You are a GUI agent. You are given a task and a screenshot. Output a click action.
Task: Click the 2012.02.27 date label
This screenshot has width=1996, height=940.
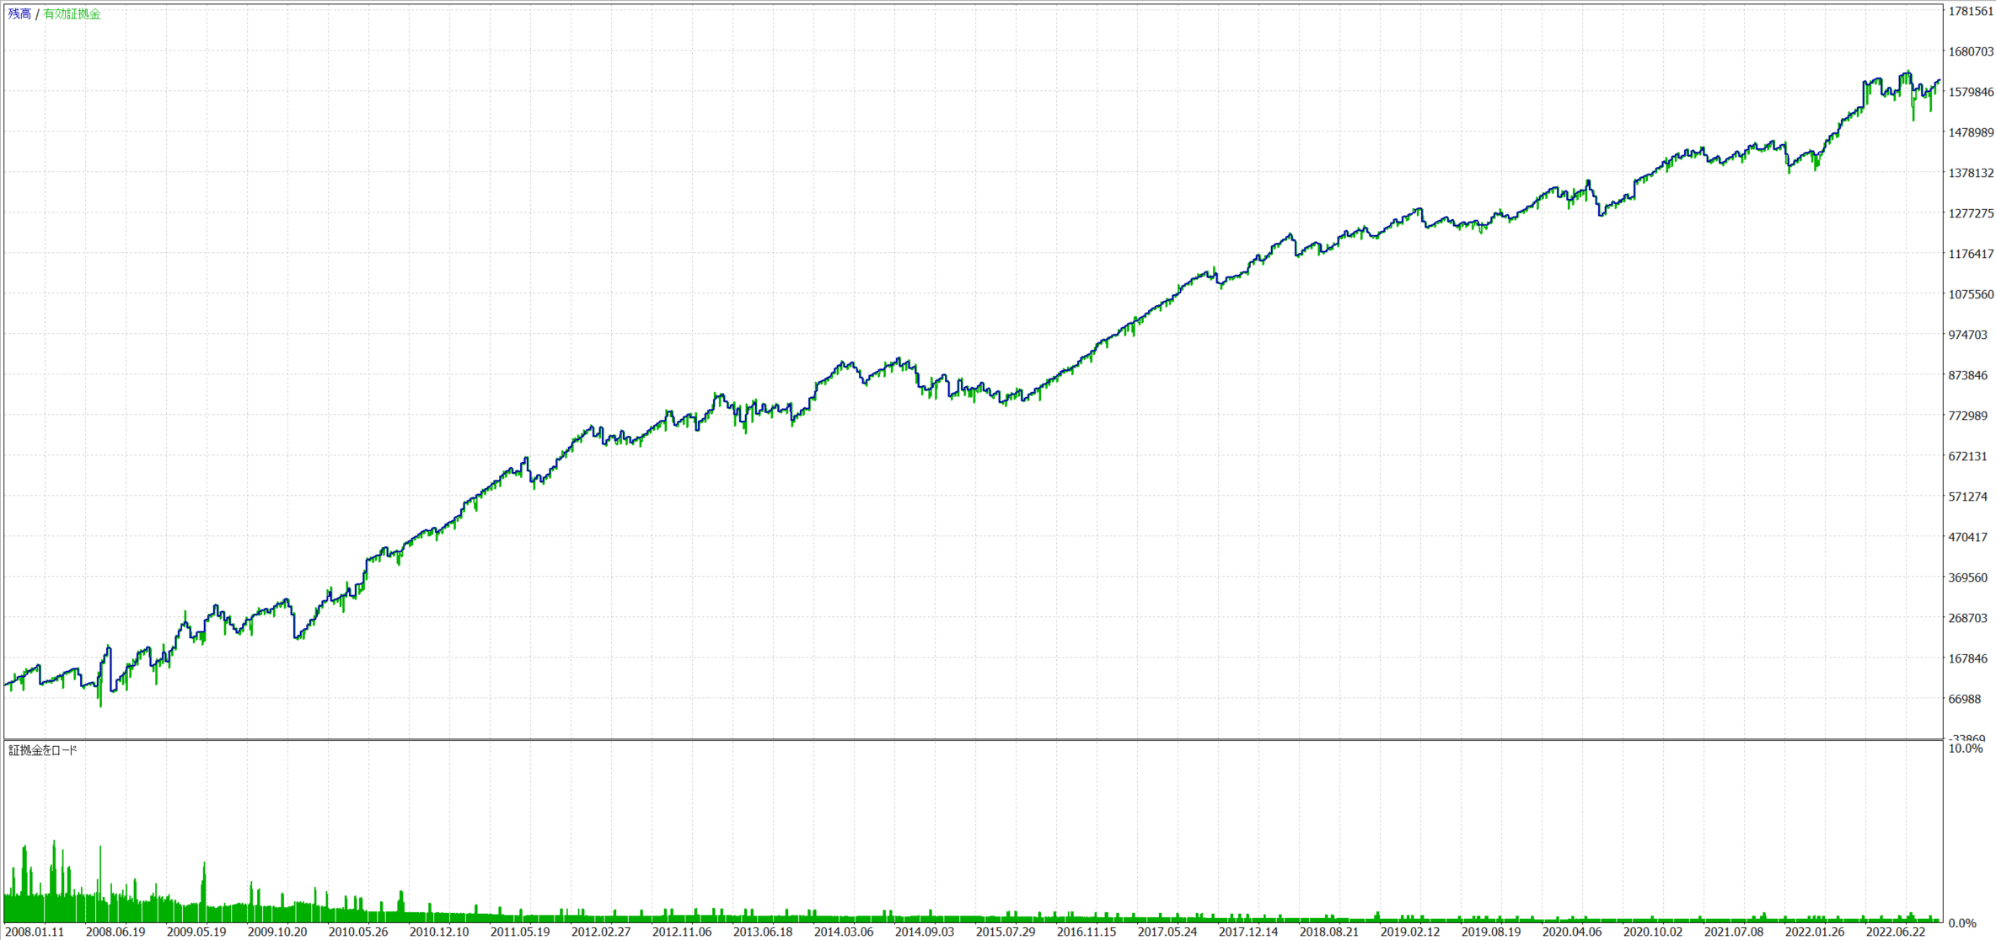click(x=601, y=932)
